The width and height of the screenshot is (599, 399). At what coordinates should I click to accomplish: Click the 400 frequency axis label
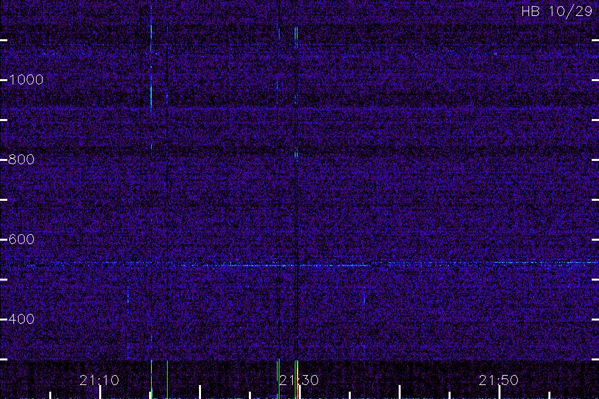click(x=21, y=319)
